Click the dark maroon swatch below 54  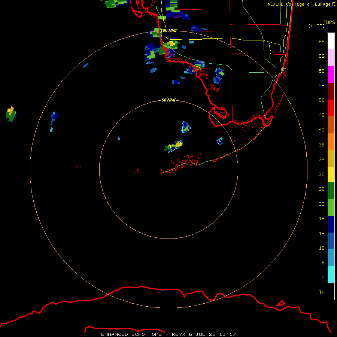[x=331, y=91]
